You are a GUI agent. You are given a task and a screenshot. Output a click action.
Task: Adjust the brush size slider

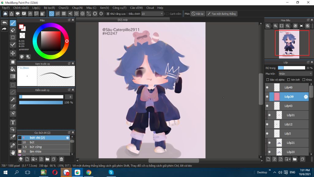(41, 97)
